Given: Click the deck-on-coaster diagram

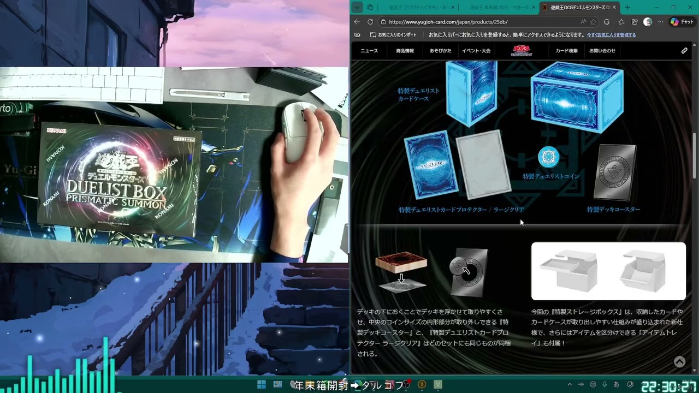Looking at the screenshot, I should (401, 272).
